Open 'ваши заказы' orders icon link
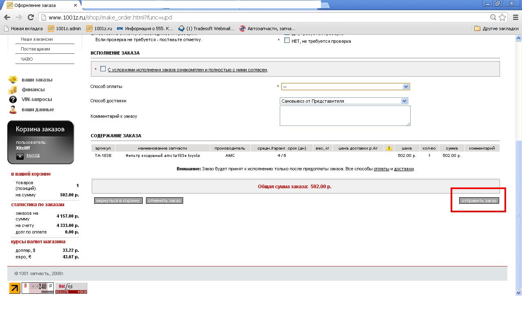 [x=13, y=79]
